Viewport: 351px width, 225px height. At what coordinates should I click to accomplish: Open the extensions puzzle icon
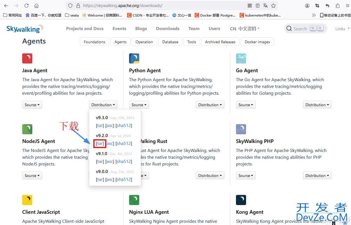pos(337,6)
